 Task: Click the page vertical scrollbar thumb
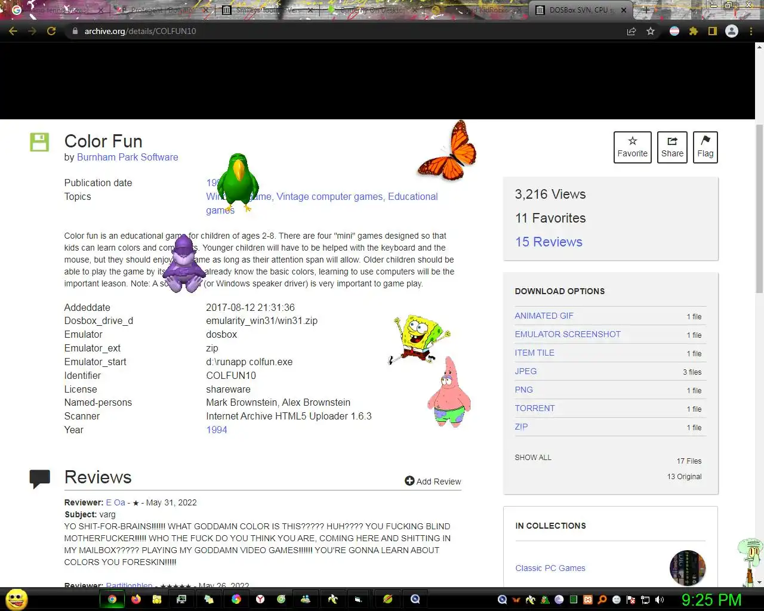coord(759,209)
